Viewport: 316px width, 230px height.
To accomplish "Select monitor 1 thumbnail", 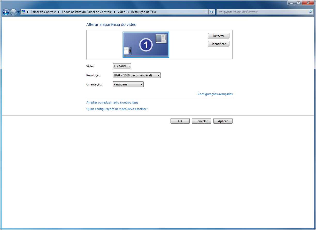I will [x=146, y=45].
